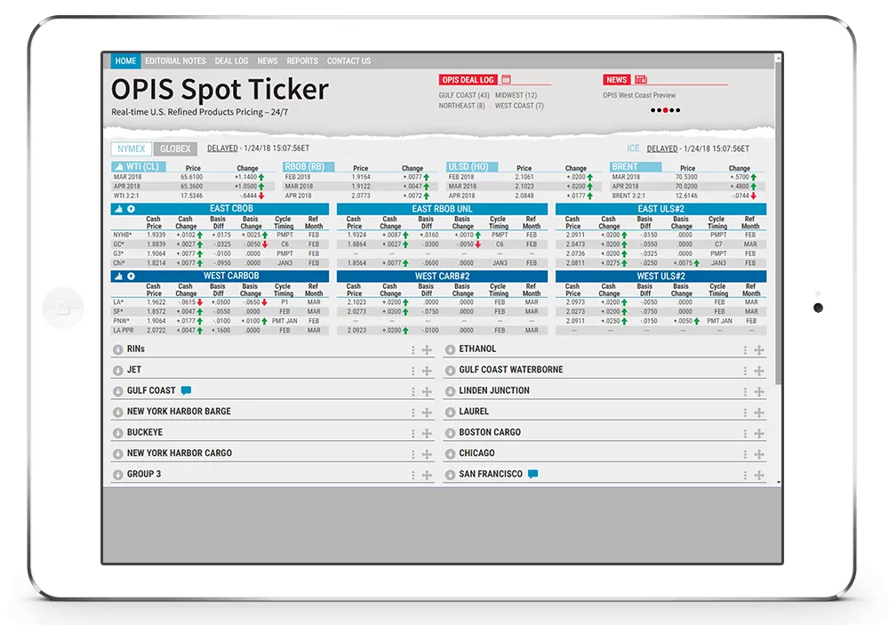Click chart icon in WTI (CL) header

click(119, 167)
